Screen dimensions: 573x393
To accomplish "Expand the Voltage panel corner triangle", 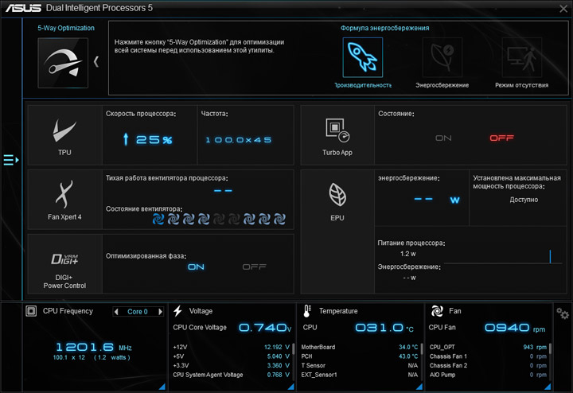I will click(291, 387).
